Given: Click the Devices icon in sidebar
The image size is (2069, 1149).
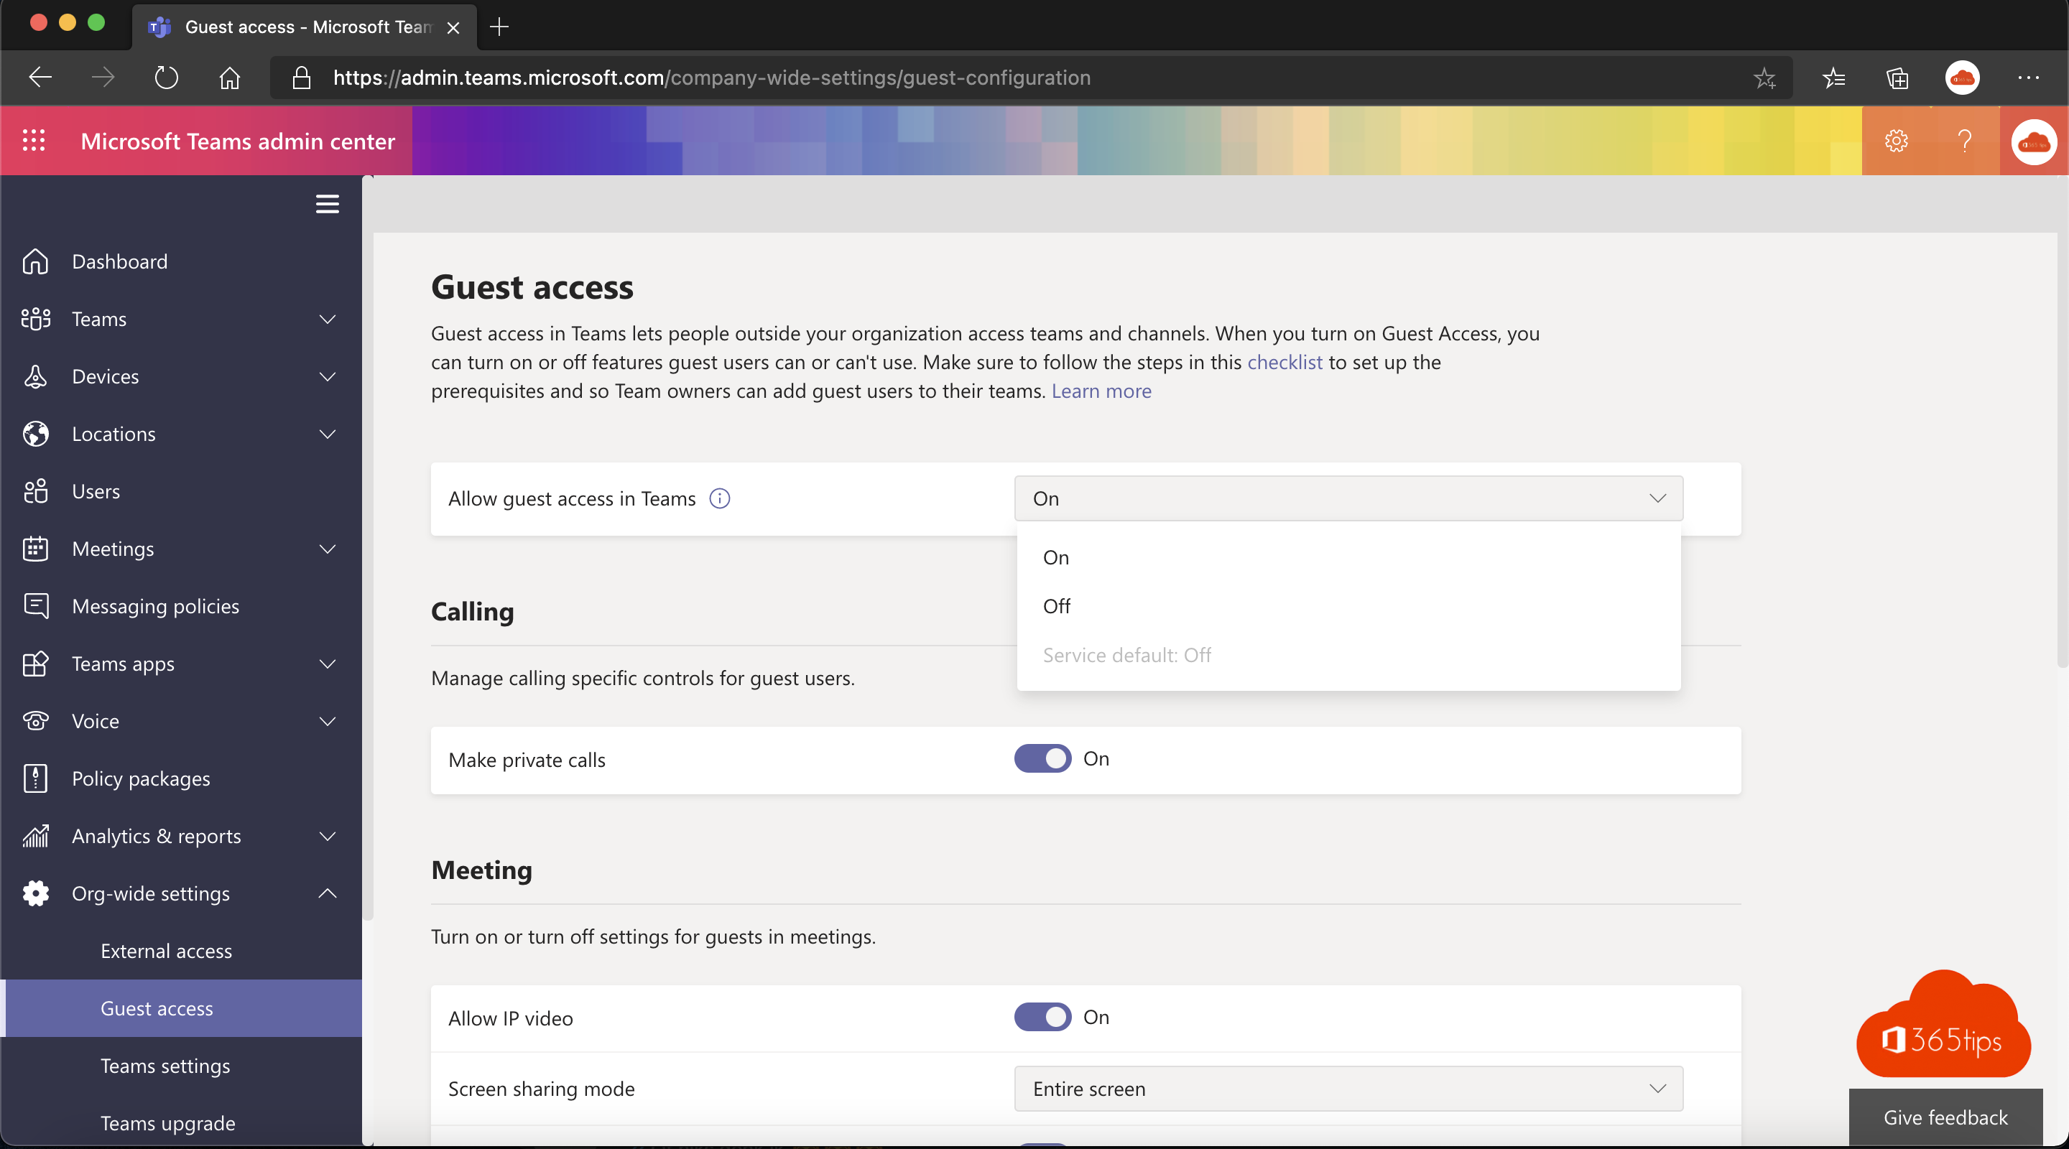Looking at the screenshot, I should tap(35, 375).
